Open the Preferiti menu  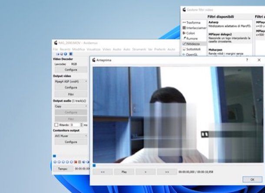tap(160, 49)
